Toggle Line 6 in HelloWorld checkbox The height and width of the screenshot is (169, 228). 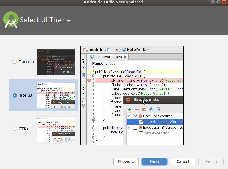pyautogui.click(x=141, y=122)
